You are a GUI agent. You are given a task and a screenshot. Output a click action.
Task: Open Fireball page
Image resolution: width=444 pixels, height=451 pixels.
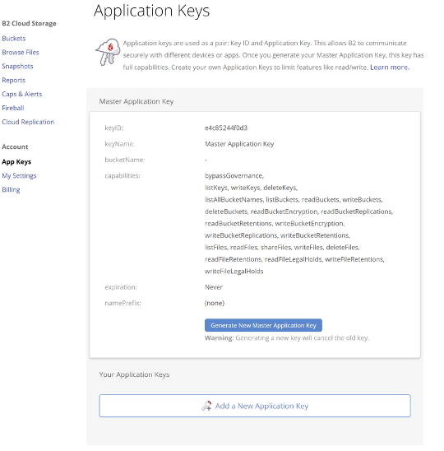click(x=13, y=108)
